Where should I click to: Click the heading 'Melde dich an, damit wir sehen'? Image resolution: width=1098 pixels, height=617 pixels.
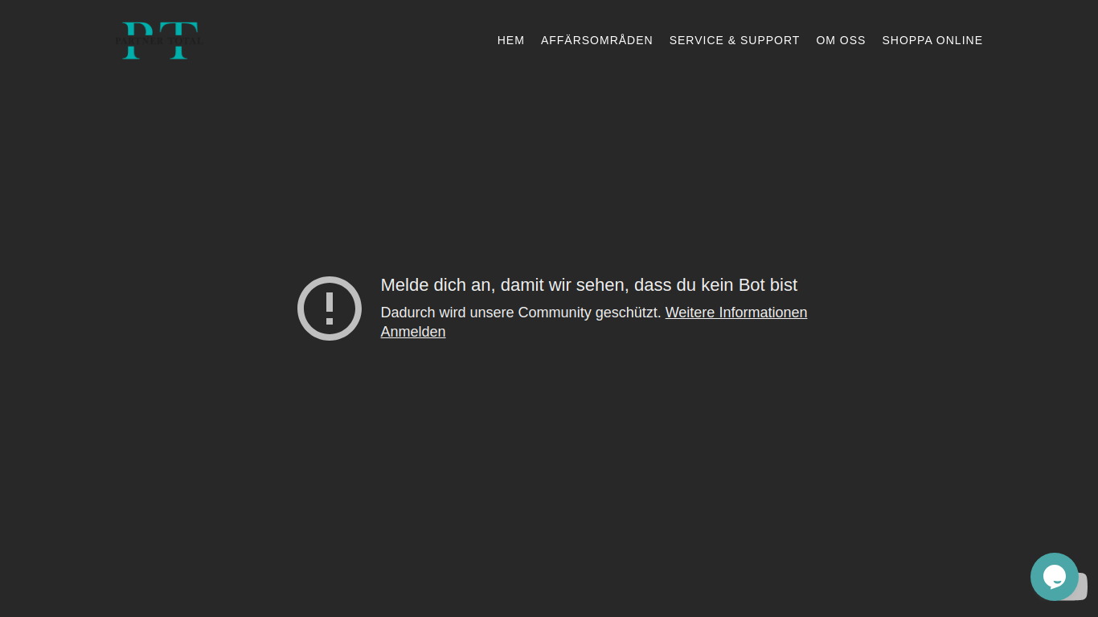588,285
